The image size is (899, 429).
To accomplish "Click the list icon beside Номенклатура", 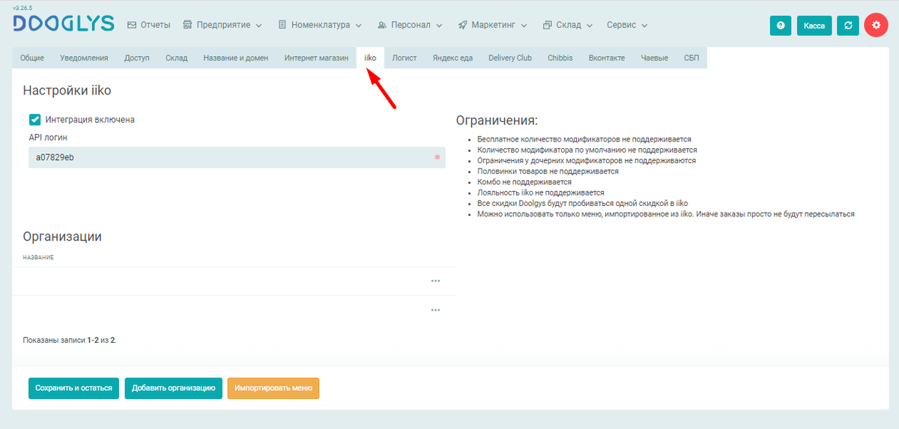I will coord(282,25).
